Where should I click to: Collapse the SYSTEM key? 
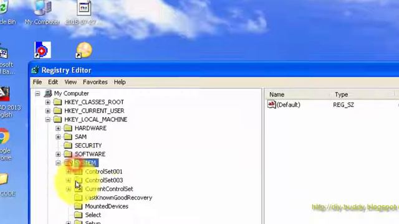point(58,163)
